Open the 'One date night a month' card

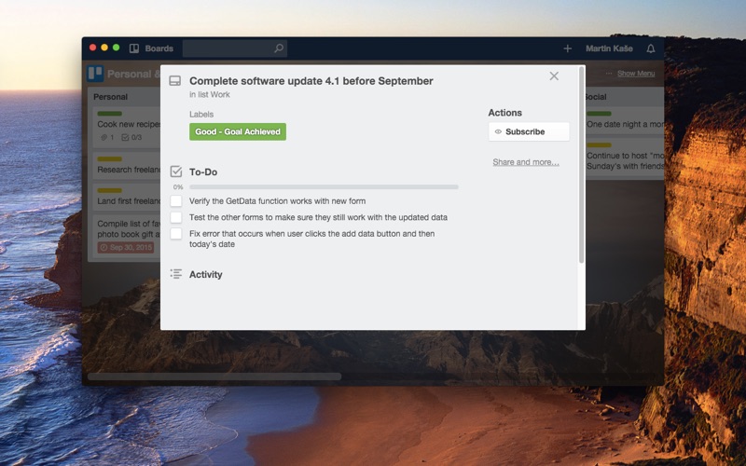[624, 120]
